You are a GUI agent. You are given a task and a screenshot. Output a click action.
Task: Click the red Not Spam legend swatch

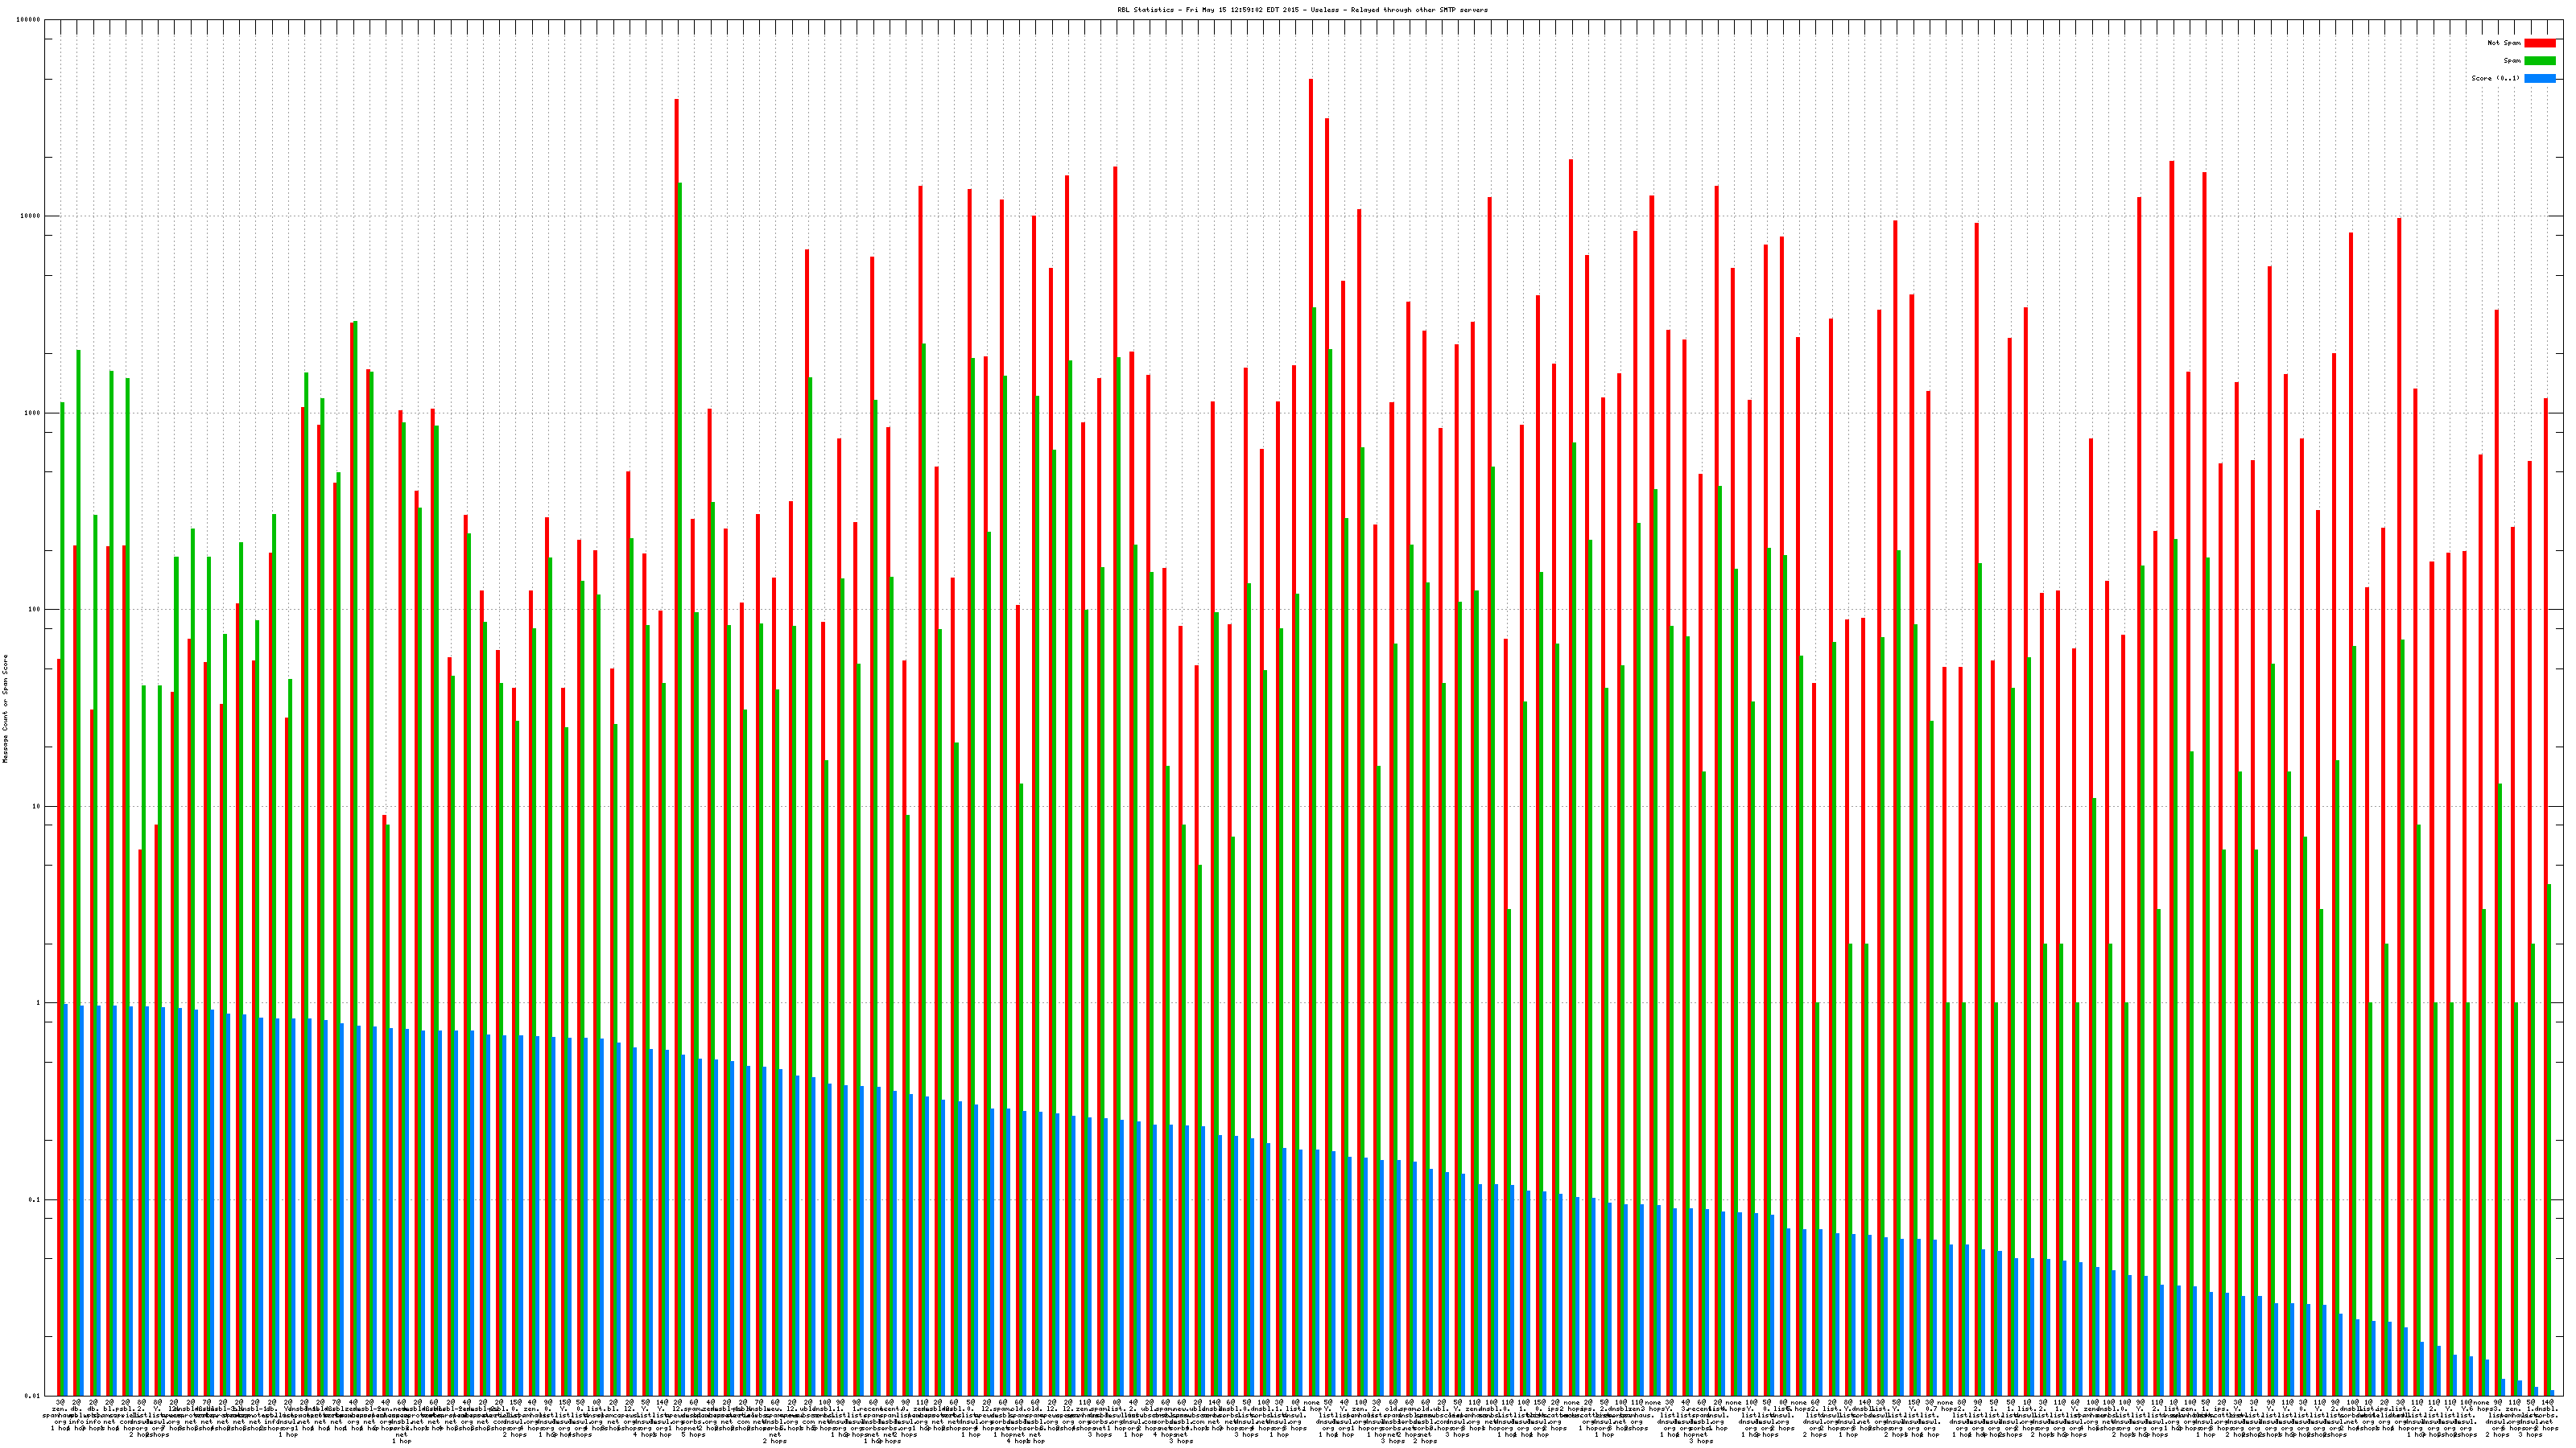pos(2539,43)
